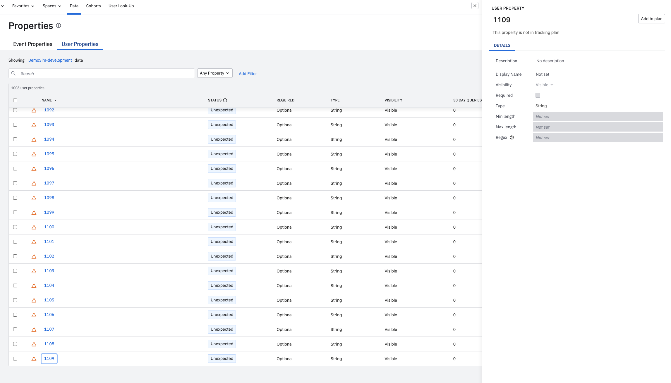The height and width of the screenshot is (383, 671).
Task: Click the info icon beside Properties heading
Action: (59, 26)
